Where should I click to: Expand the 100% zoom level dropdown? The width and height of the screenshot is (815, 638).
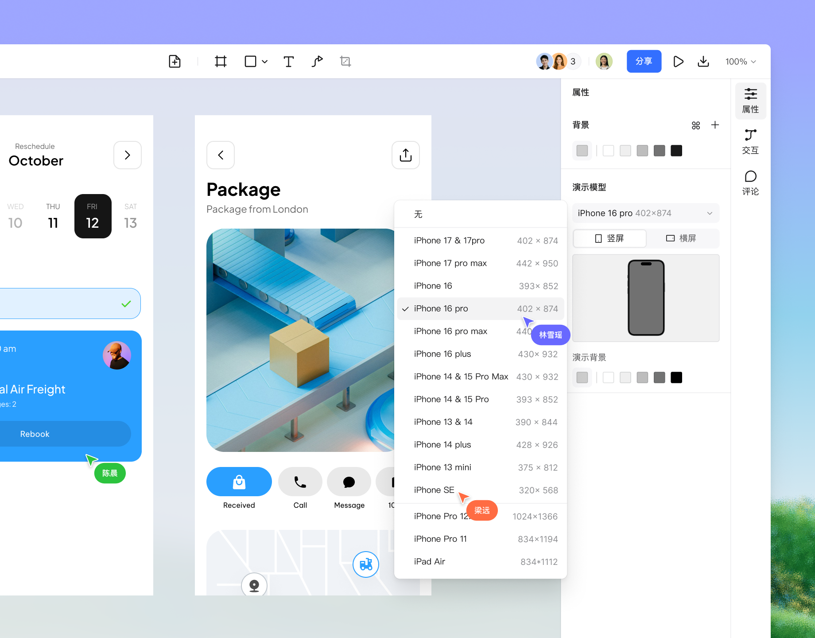741,62
